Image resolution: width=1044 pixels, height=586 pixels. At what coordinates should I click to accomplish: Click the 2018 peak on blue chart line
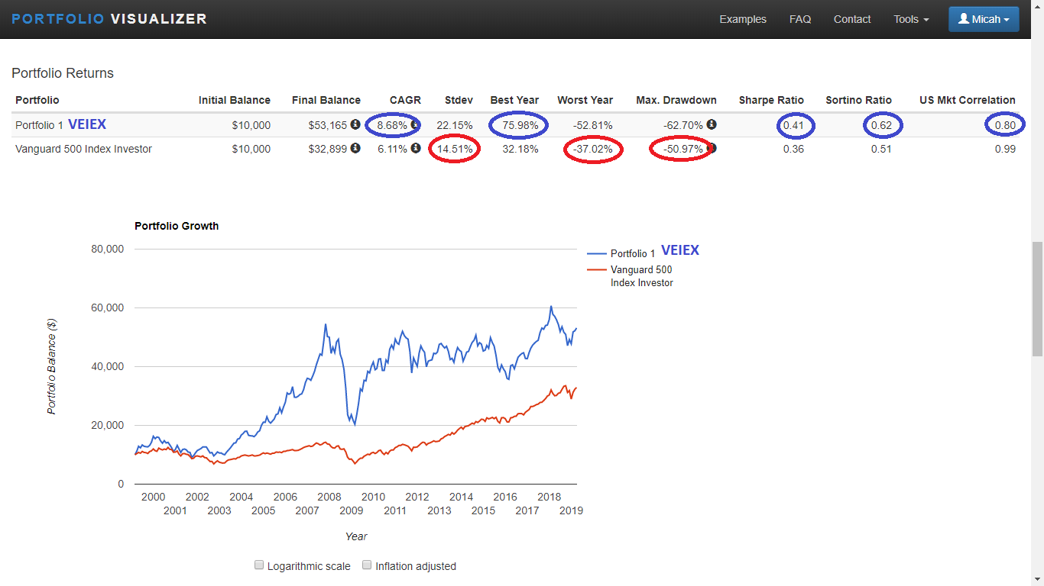coord(550,307)
